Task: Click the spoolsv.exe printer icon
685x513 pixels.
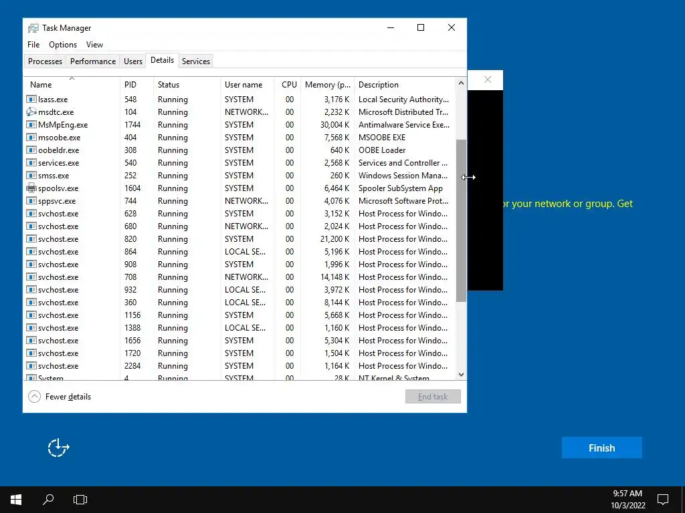Action: [x=31, y=188]
